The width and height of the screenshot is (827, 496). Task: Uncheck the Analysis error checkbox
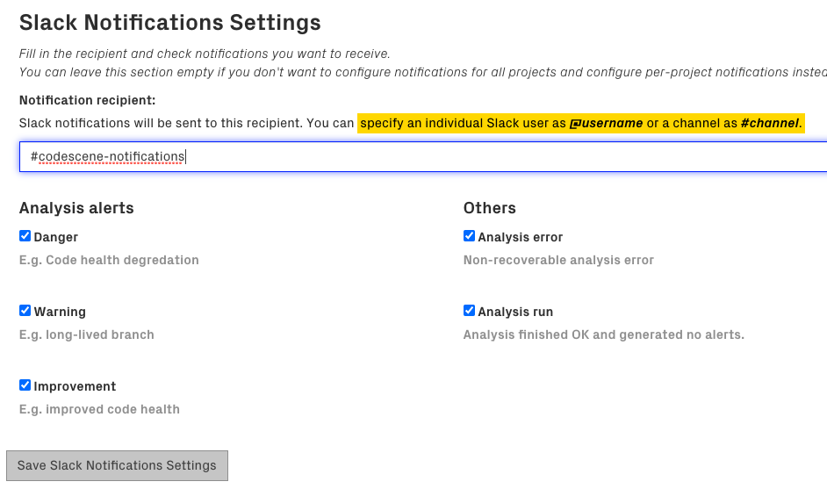tap(469, 236)
